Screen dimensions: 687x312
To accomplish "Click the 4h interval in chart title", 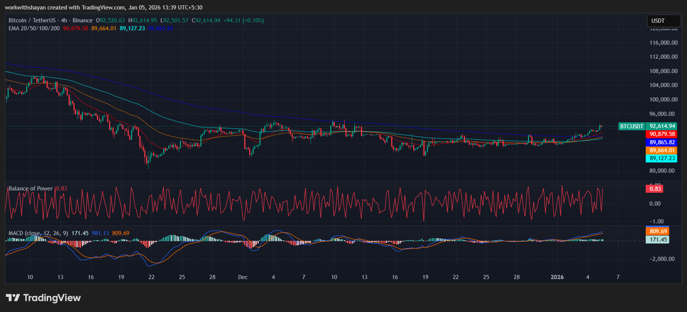I will click(x=64, y=20).
